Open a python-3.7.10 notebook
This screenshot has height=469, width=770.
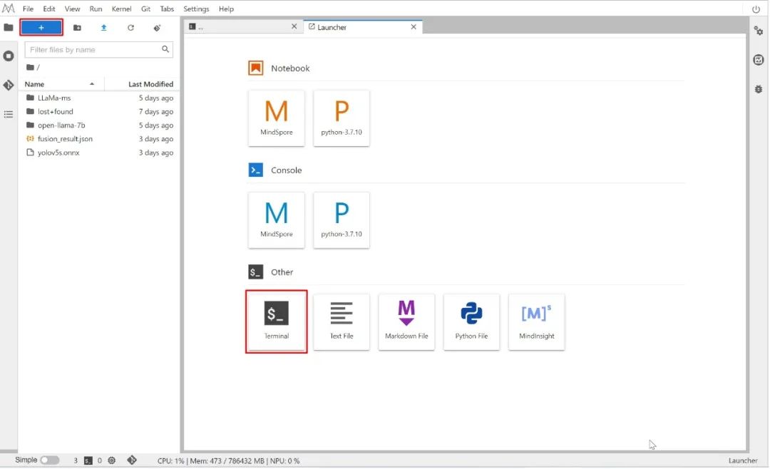coord(342,118)
